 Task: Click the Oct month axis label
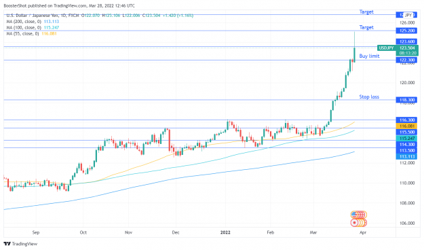(83, 232)
